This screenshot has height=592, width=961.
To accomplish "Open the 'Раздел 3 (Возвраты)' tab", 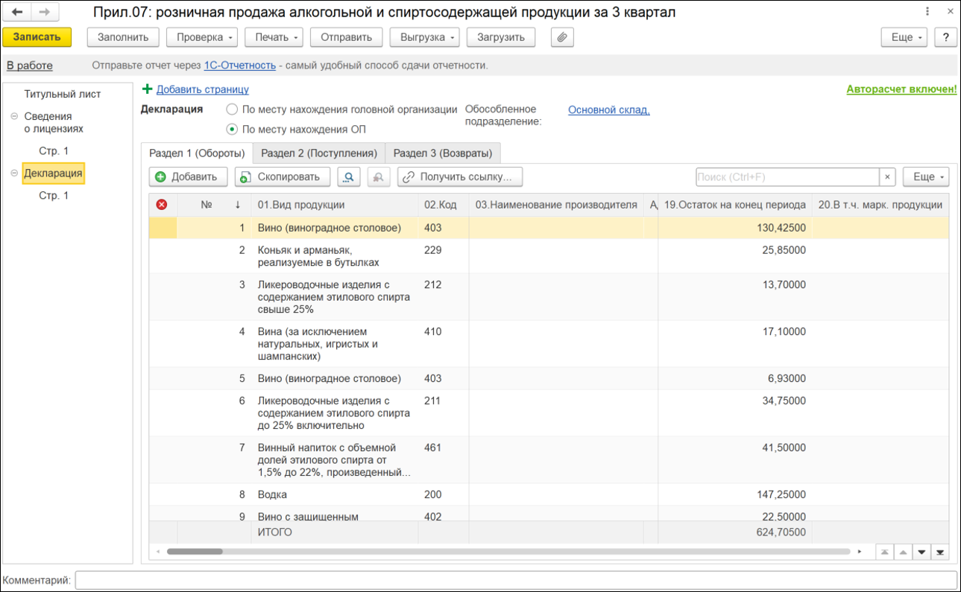I will pyautogui.click(x=442, y=153).
